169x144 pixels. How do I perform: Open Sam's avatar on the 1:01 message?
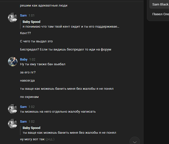pyautogui.click(x=13, y=17)
